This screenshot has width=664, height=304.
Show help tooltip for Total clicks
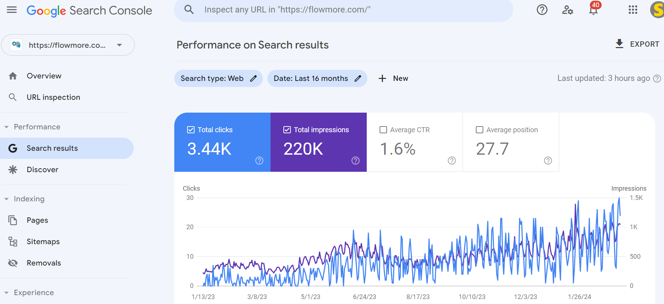point(259,161)
